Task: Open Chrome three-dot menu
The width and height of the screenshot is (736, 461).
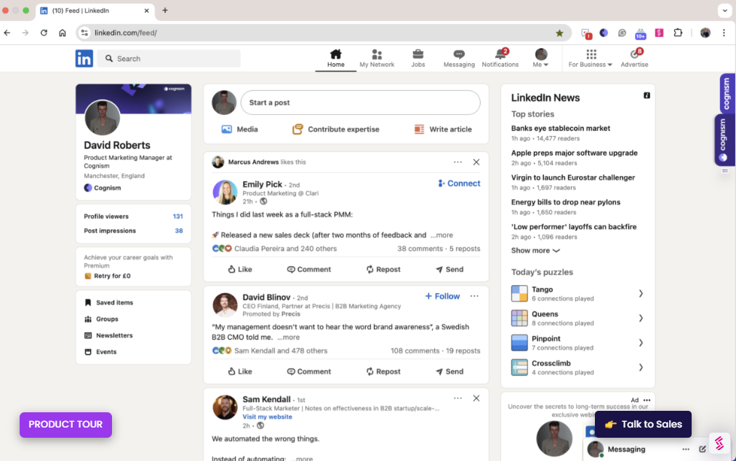Action: coord(724,33)
